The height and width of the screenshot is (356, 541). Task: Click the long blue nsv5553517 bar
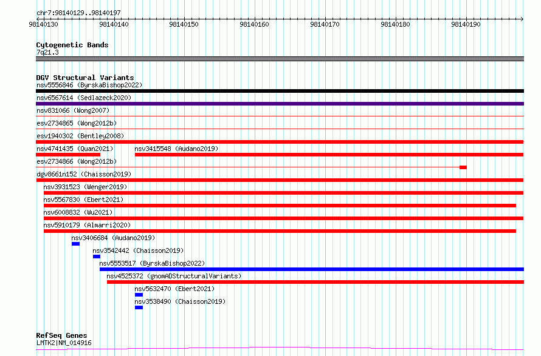[312, 269]
